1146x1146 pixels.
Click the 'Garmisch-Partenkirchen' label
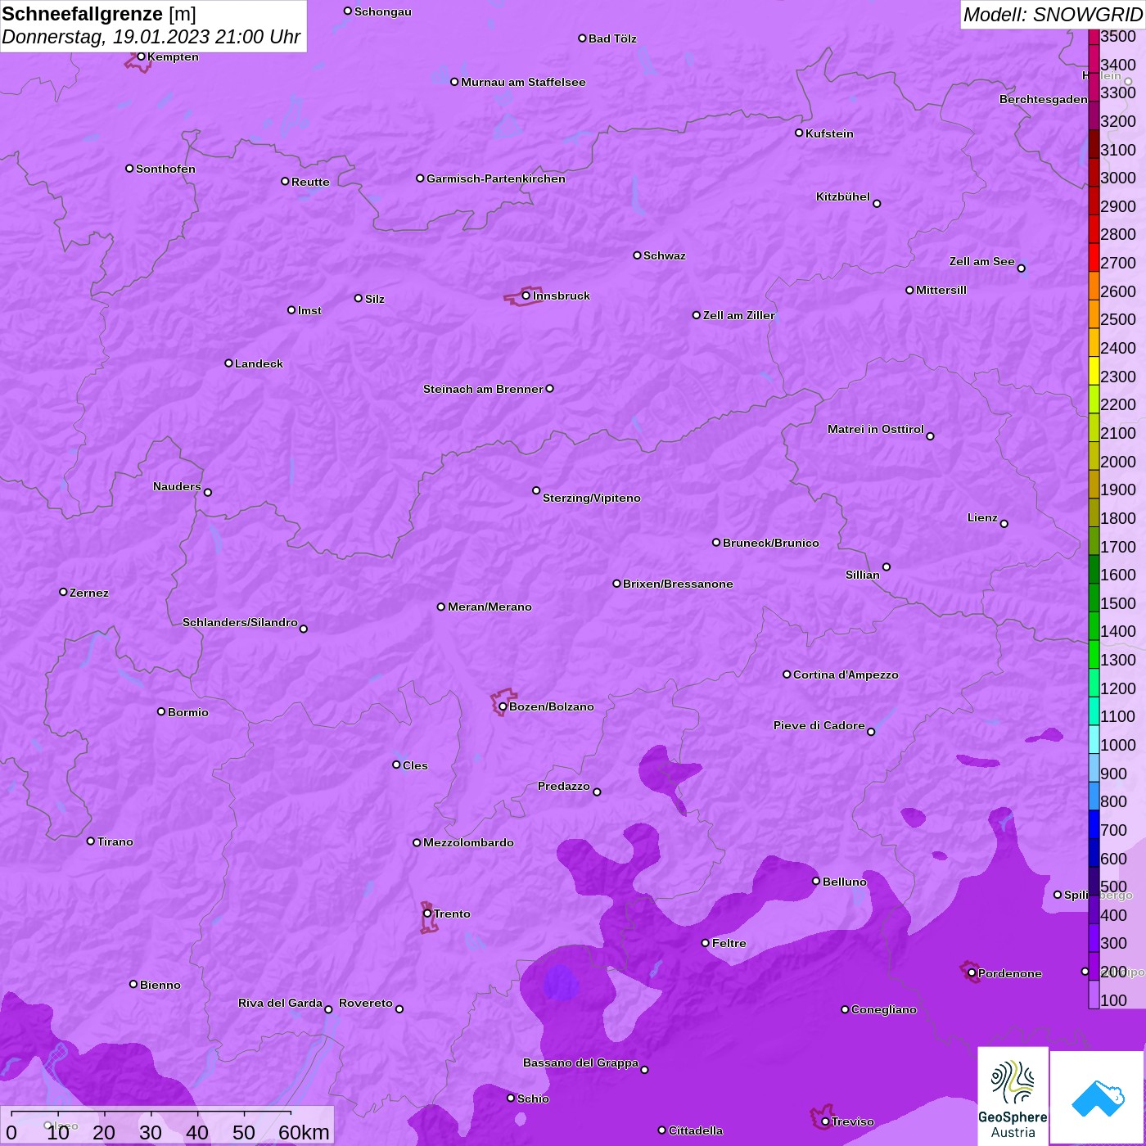click(496, 178)
